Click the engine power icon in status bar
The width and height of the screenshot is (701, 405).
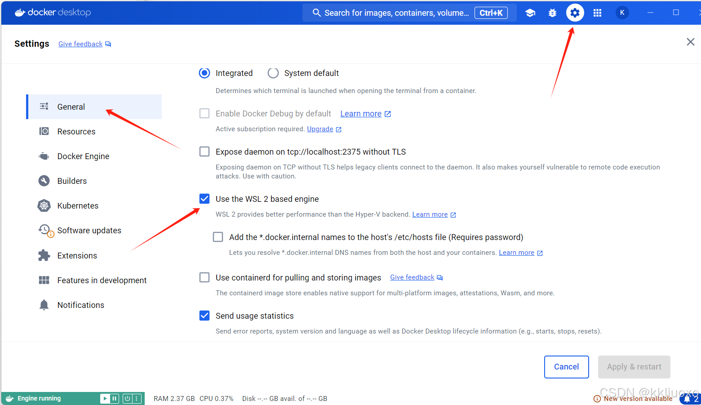coord(127,398)
